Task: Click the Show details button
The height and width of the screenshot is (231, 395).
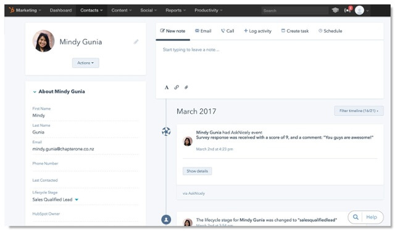Action: point(197,171)
